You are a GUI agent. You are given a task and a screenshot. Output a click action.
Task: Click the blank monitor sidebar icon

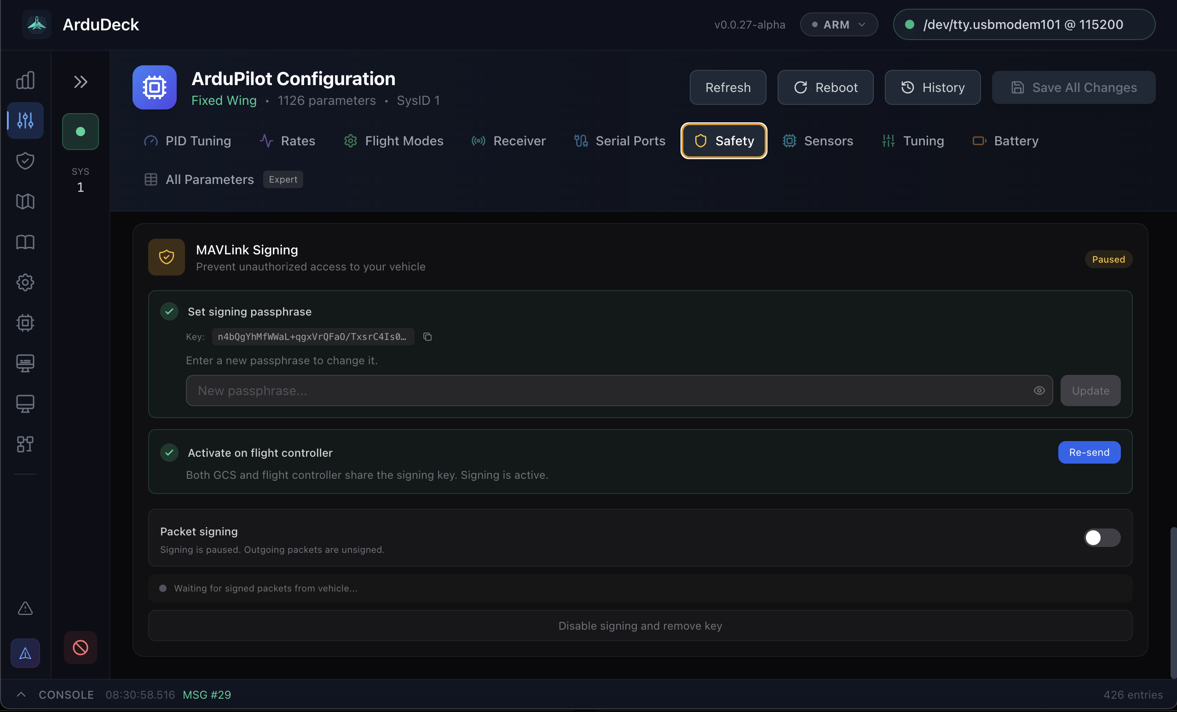(x=25, y=404)
